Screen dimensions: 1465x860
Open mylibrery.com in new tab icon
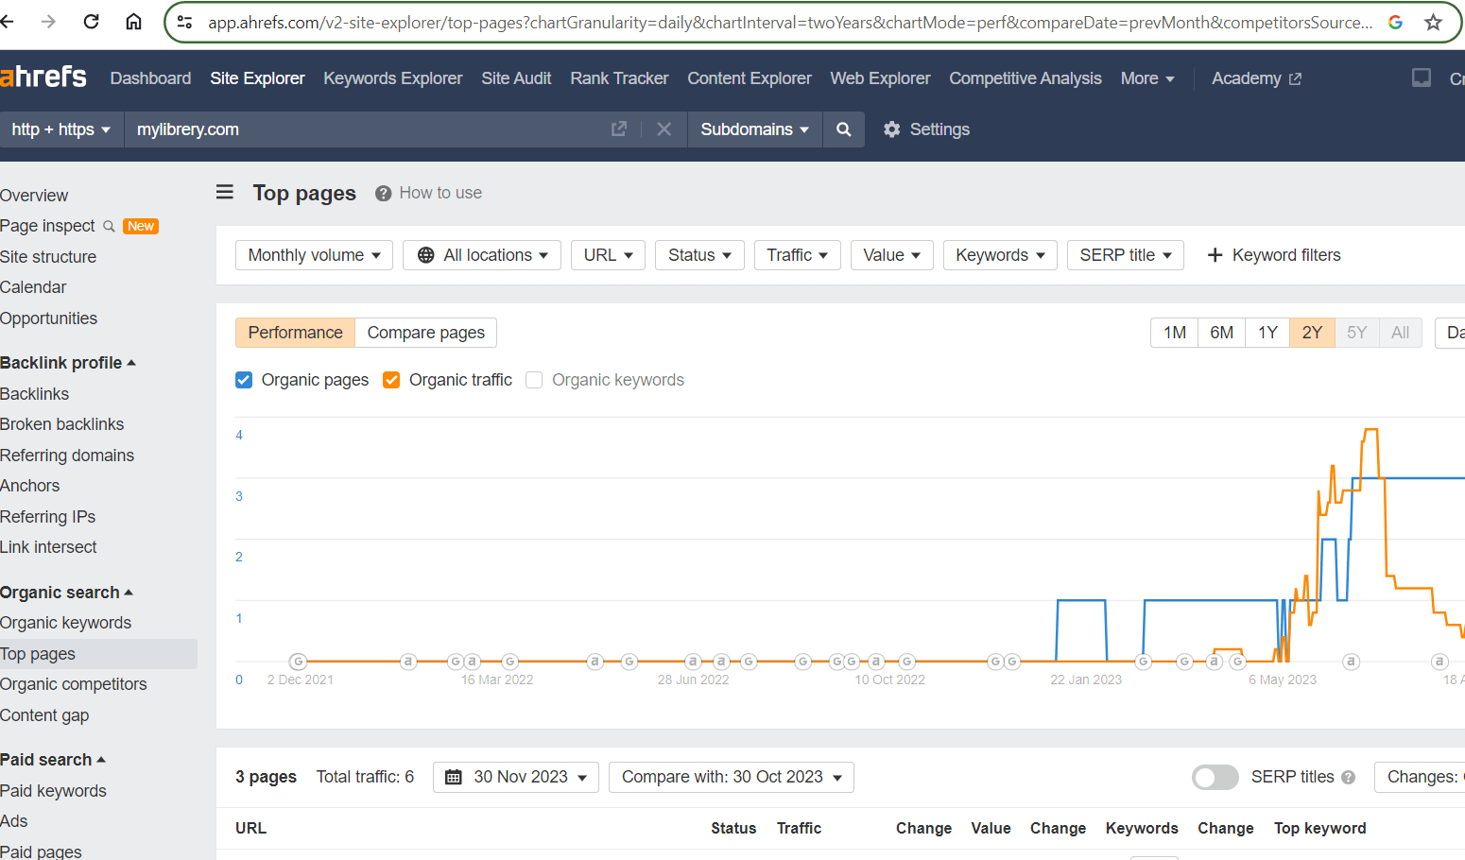click(619, 129)
